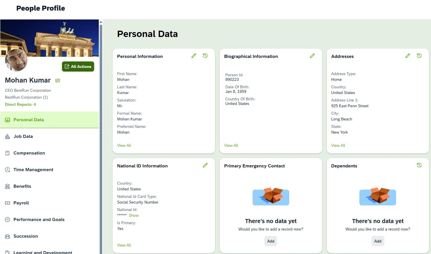Open Dependents change history
Viewport: 431px width, 254px height.
[x=419, y=165]
